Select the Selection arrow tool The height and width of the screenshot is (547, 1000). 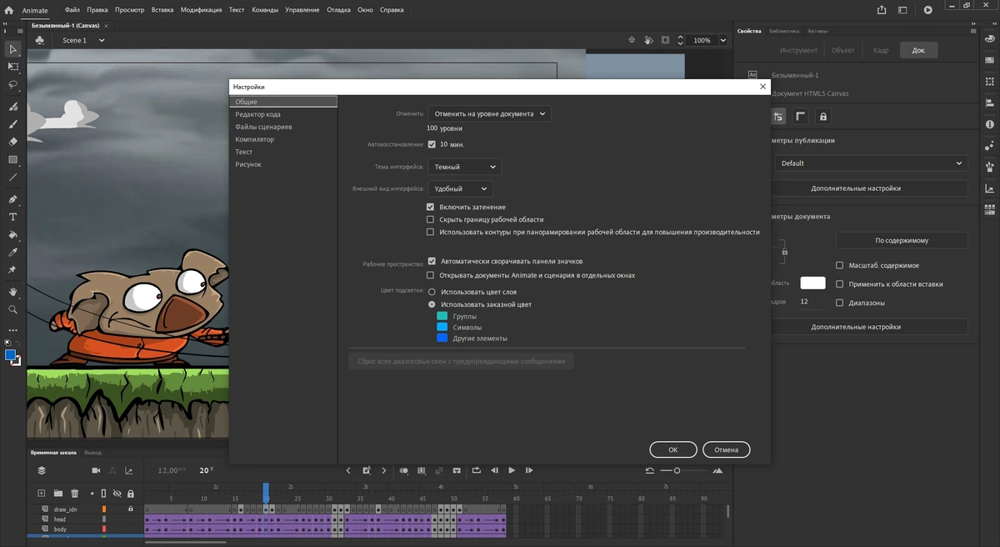[x=12, y=49]
